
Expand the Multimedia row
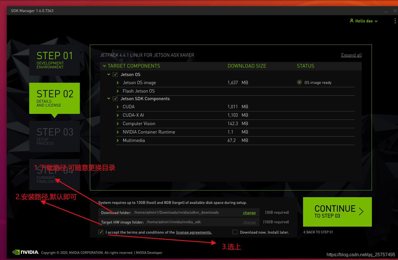pos(118,141)
